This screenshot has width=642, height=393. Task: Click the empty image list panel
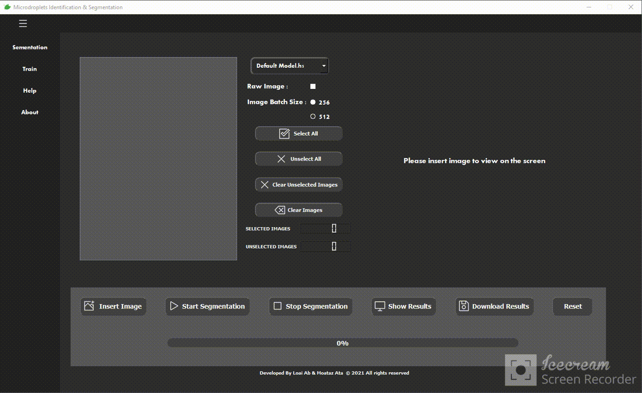(158, 159)
